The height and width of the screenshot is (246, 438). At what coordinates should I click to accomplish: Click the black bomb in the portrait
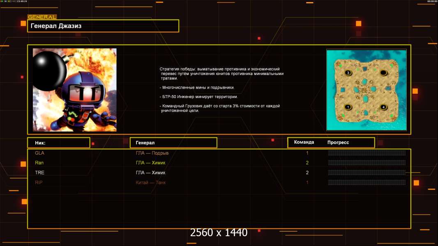[x=47, y=66]
